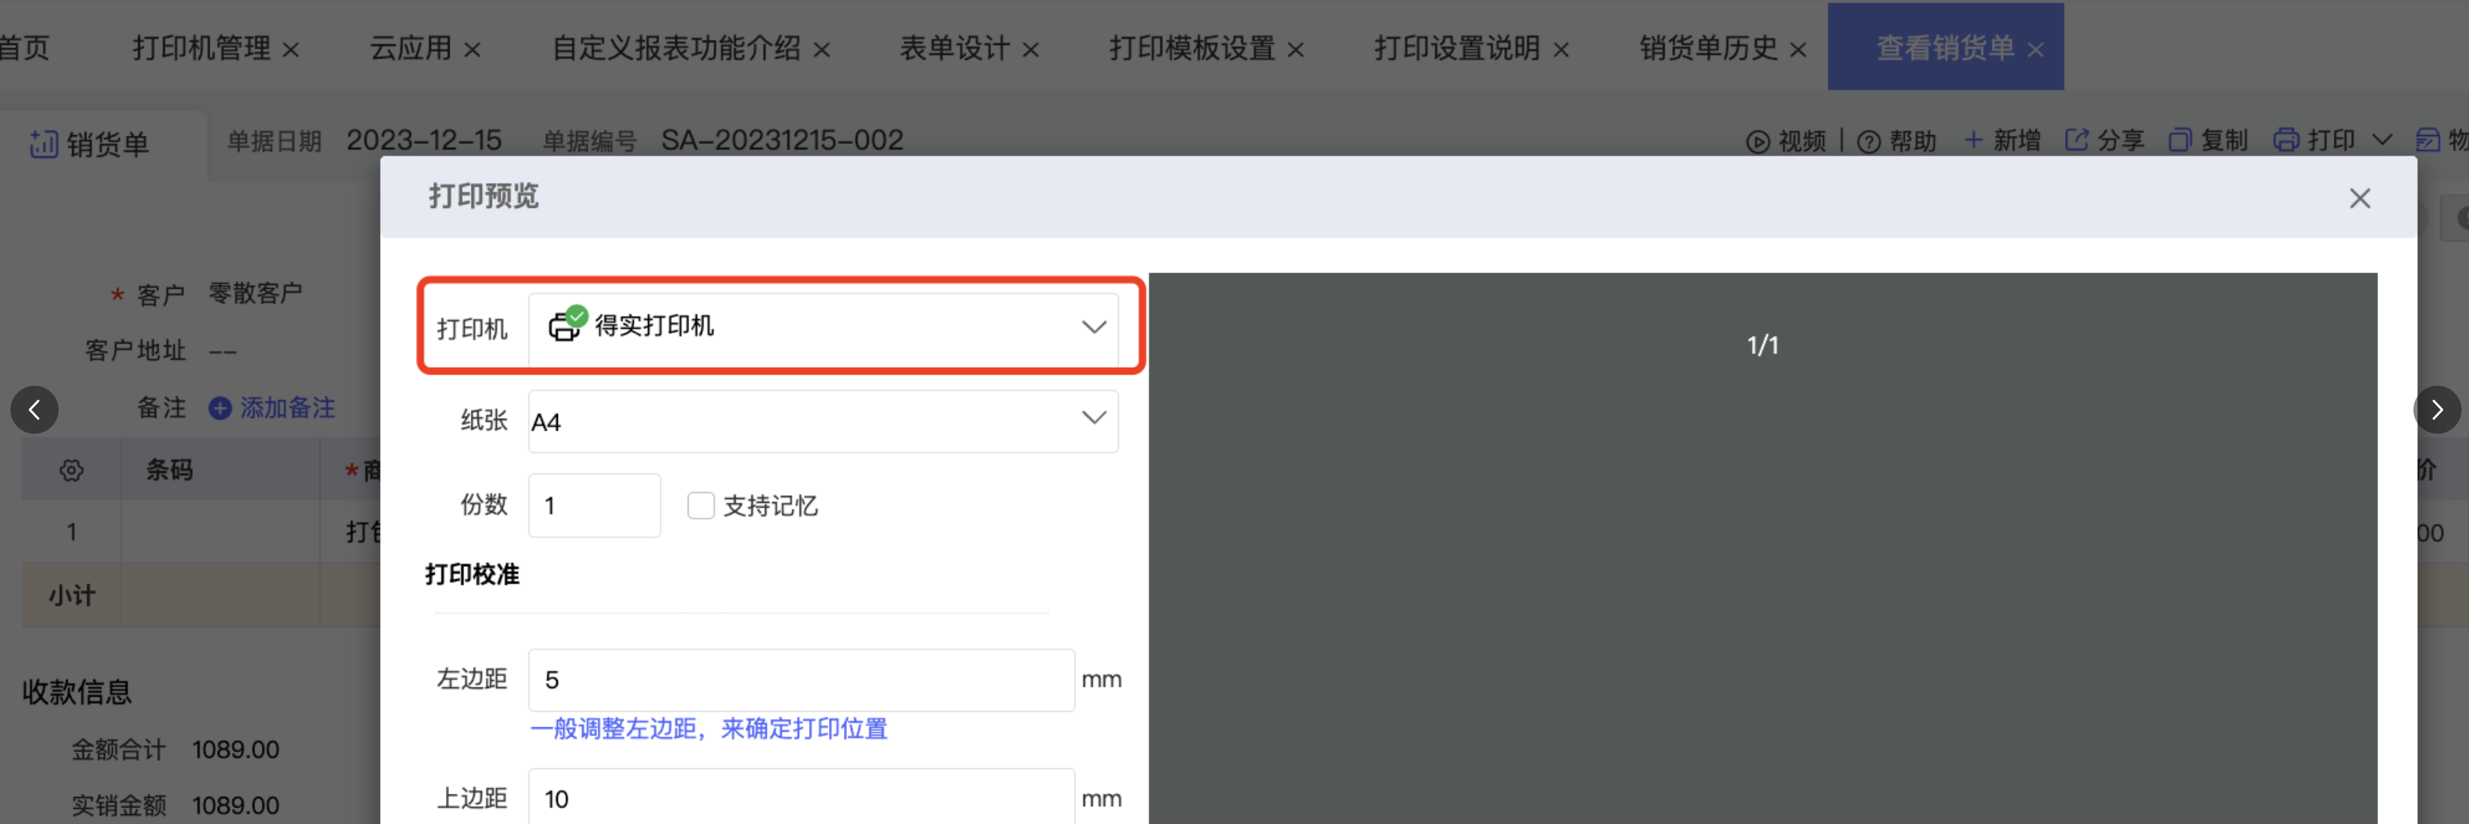Click the 单据日期 2023-12-15 value
Screen dimensions: 2469x824
click(424, 141)
